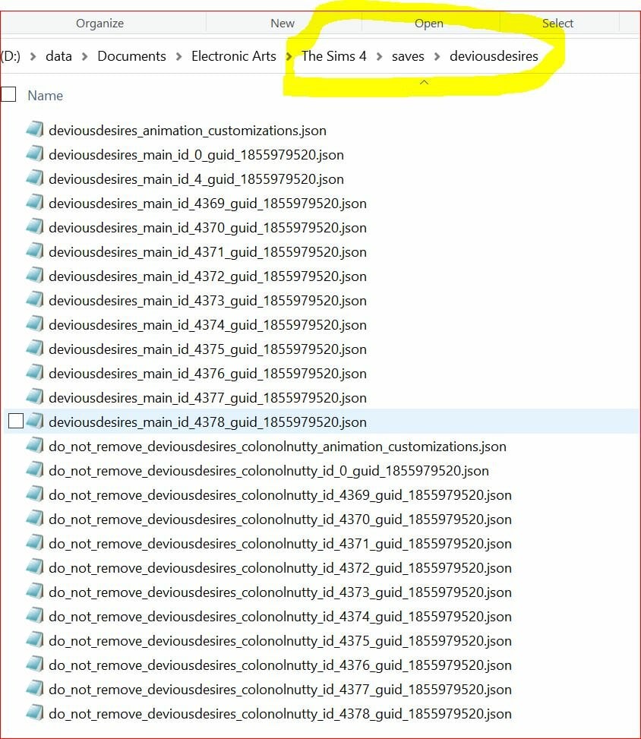
Task: Select deviousdesires_main_id_4_guid_1855979520.json file name
Action: [x=196, y=179]
